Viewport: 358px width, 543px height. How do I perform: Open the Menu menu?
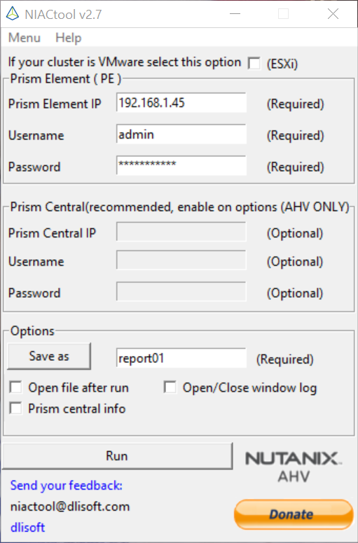25,37
